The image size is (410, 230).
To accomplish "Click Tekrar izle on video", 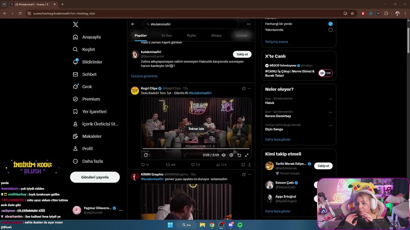I will tap(196, 129).
